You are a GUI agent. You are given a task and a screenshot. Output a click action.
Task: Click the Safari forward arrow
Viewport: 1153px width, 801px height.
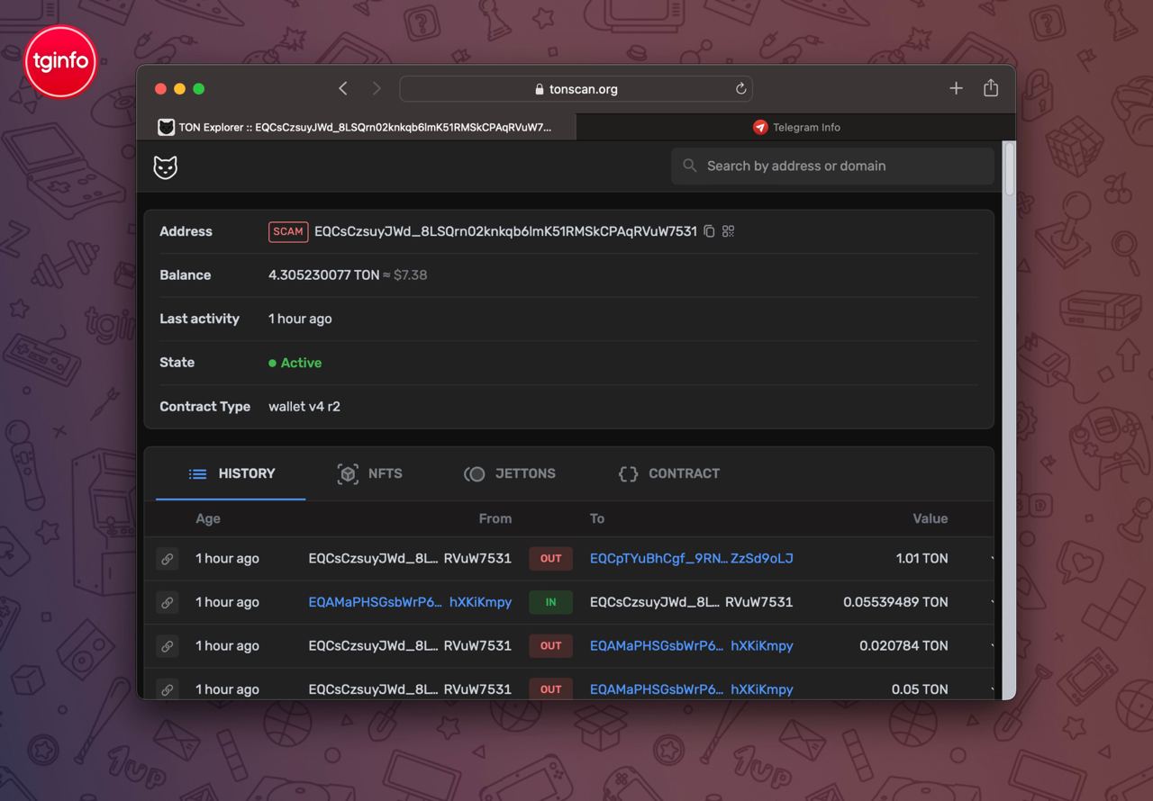pyautogui.click(x=377, y=88)
